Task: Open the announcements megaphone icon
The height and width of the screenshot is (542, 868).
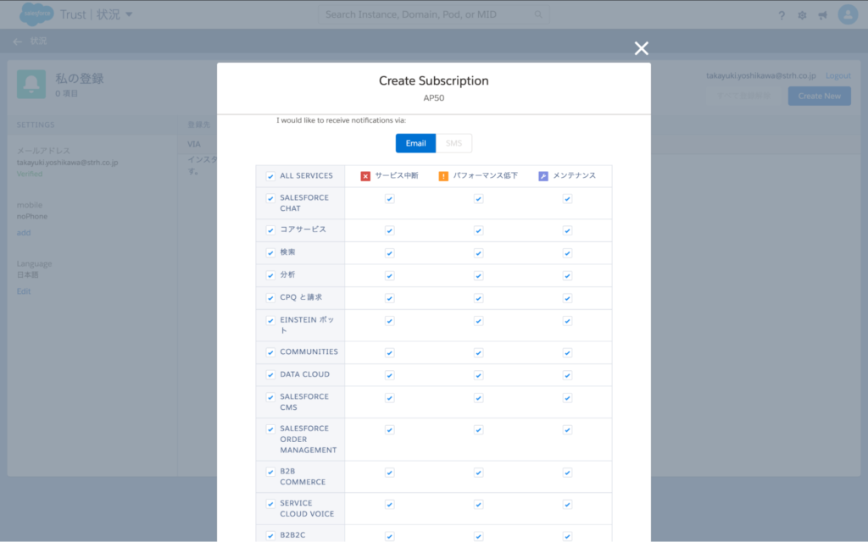Action: [x=822, y=15]
